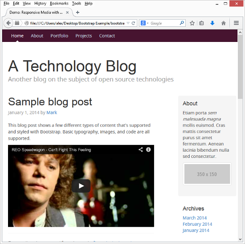
Task: Open the downloads arrow icon
Action: (212, 23)
